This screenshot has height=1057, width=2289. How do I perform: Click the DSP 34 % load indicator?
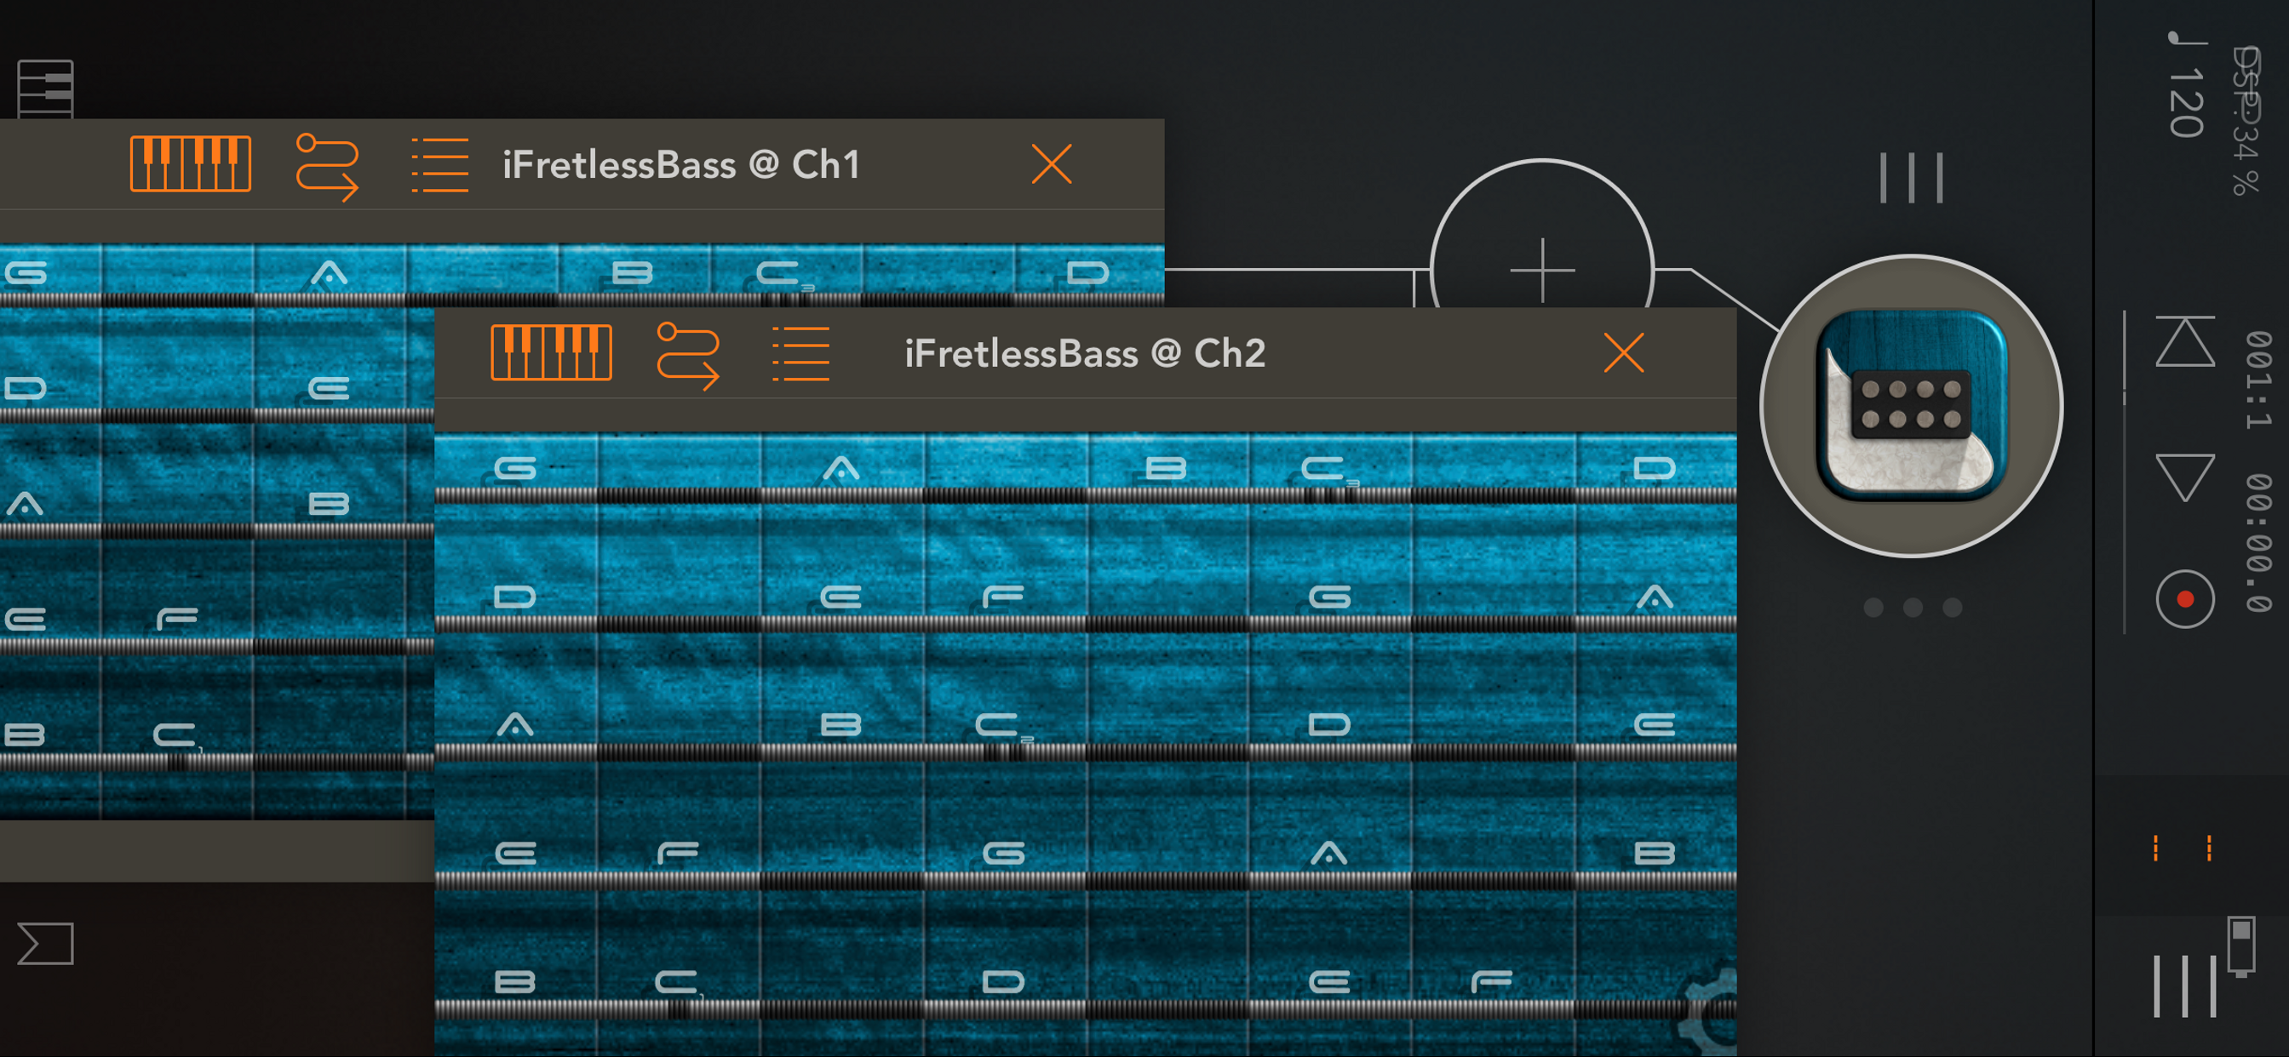[2247, 121]
